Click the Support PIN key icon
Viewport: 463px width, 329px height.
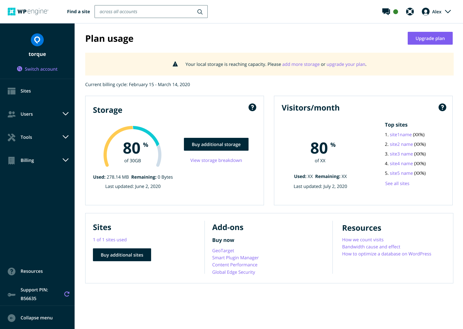[12, 295]
